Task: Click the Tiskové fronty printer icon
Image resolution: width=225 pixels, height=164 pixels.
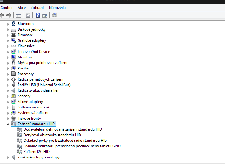Action: (14, 118)
